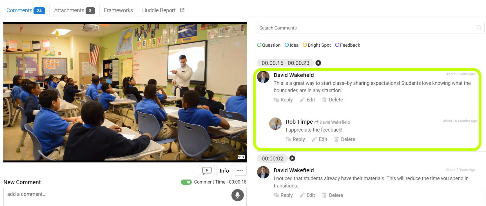Image resolution: width=486 pixels, height=206 pixels.
Task: Click the Search Comments field
Action: (x=371, y=28)
